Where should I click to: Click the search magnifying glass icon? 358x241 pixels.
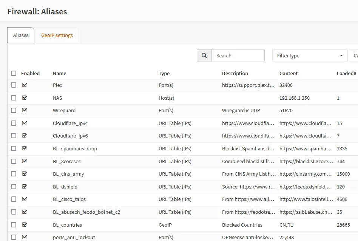[x=204, y=55]
